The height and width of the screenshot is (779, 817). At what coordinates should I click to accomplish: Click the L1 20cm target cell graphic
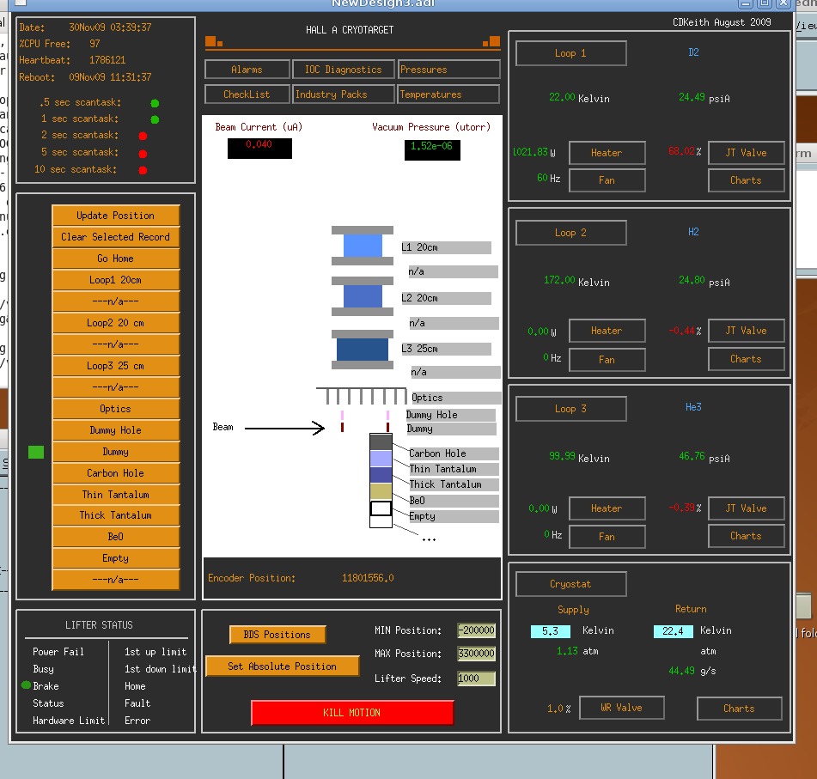363,246
